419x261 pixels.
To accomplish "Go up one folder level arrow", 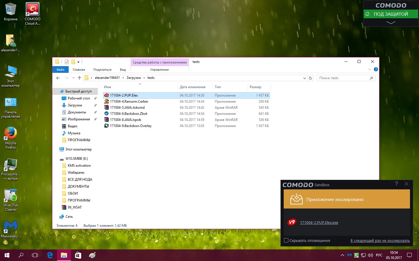I will point(79,78).
